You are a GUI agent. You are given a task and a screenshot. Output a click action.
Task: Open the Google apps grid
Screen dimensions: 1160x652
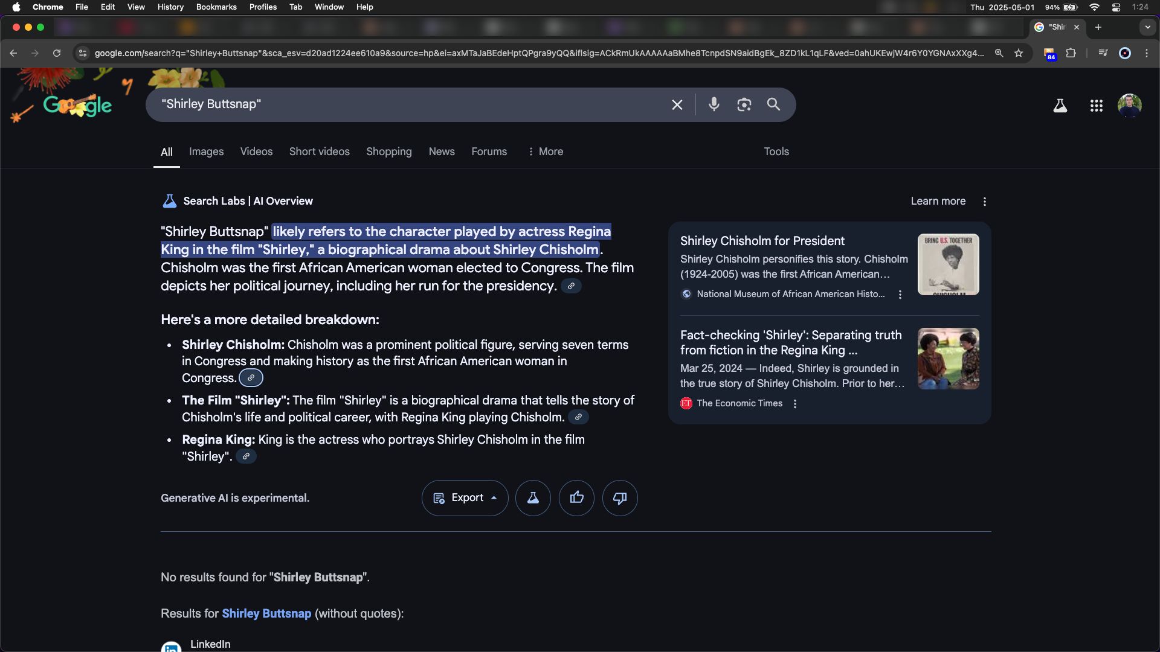[1096, 106]
